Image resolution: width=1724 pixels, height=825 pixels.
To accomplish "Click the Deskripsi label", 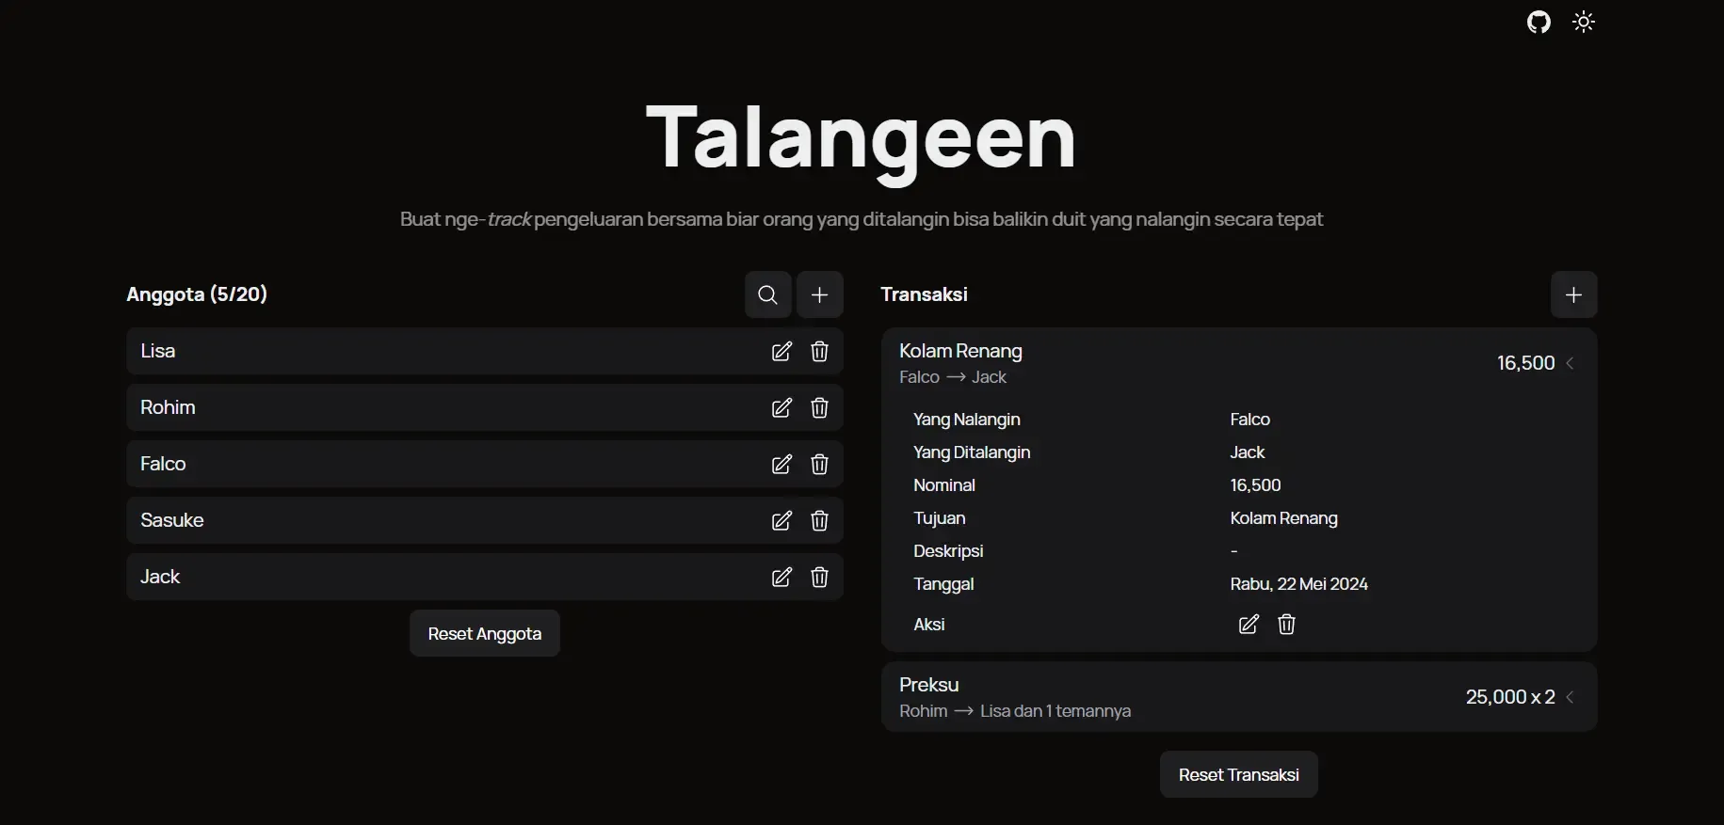I will [x=948, y=551].
